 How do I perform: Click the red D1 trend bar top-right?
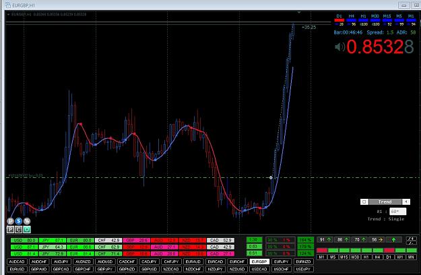[x=339, y=20]
